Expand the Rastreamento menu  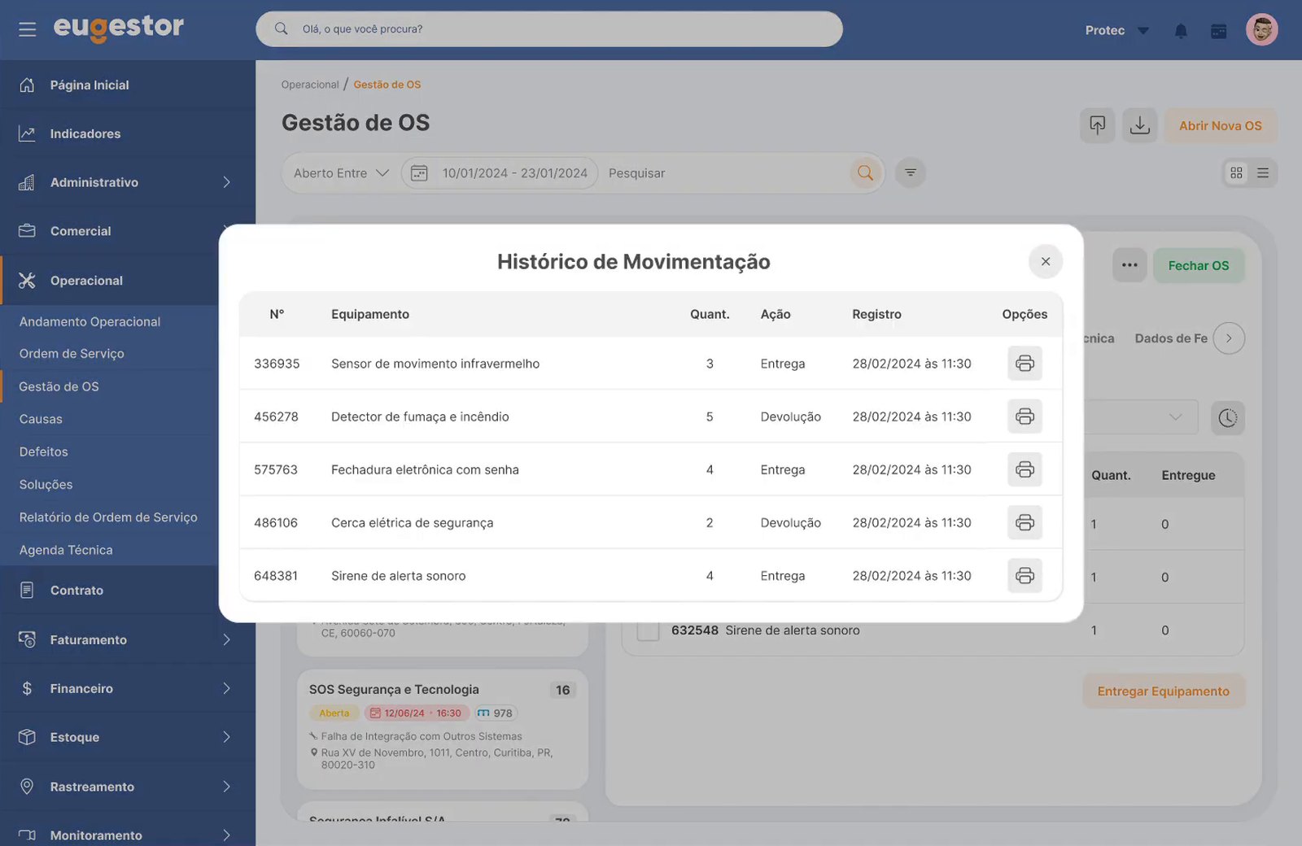pyautogui.click(x=128, y=787)
